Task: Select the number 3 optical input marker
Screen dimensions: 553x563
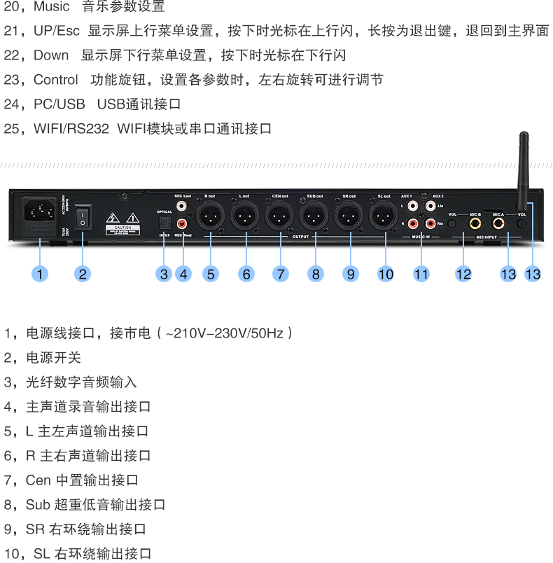Action: 164,274
